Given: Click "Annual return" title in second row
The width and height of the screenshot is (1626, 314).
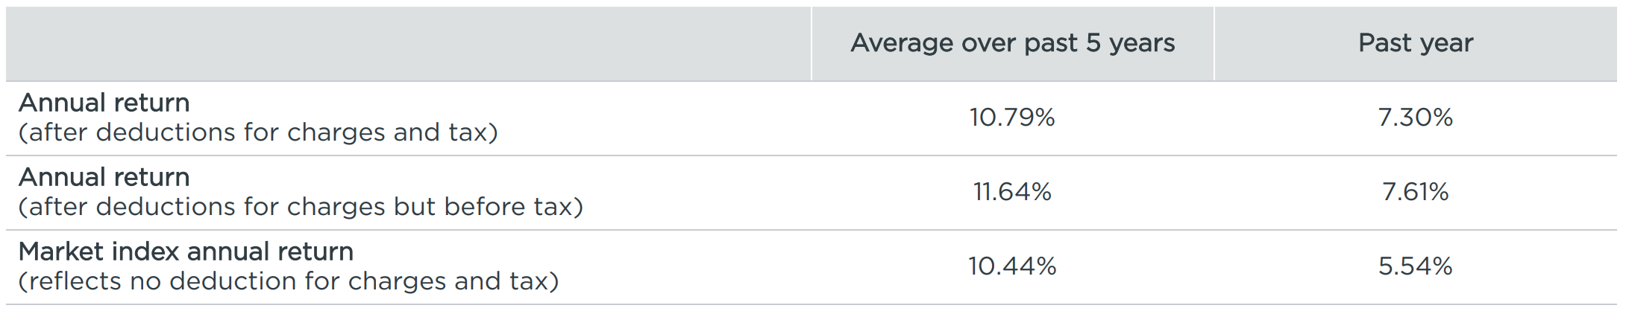Looking at the screenshot, I should [104, 177].
